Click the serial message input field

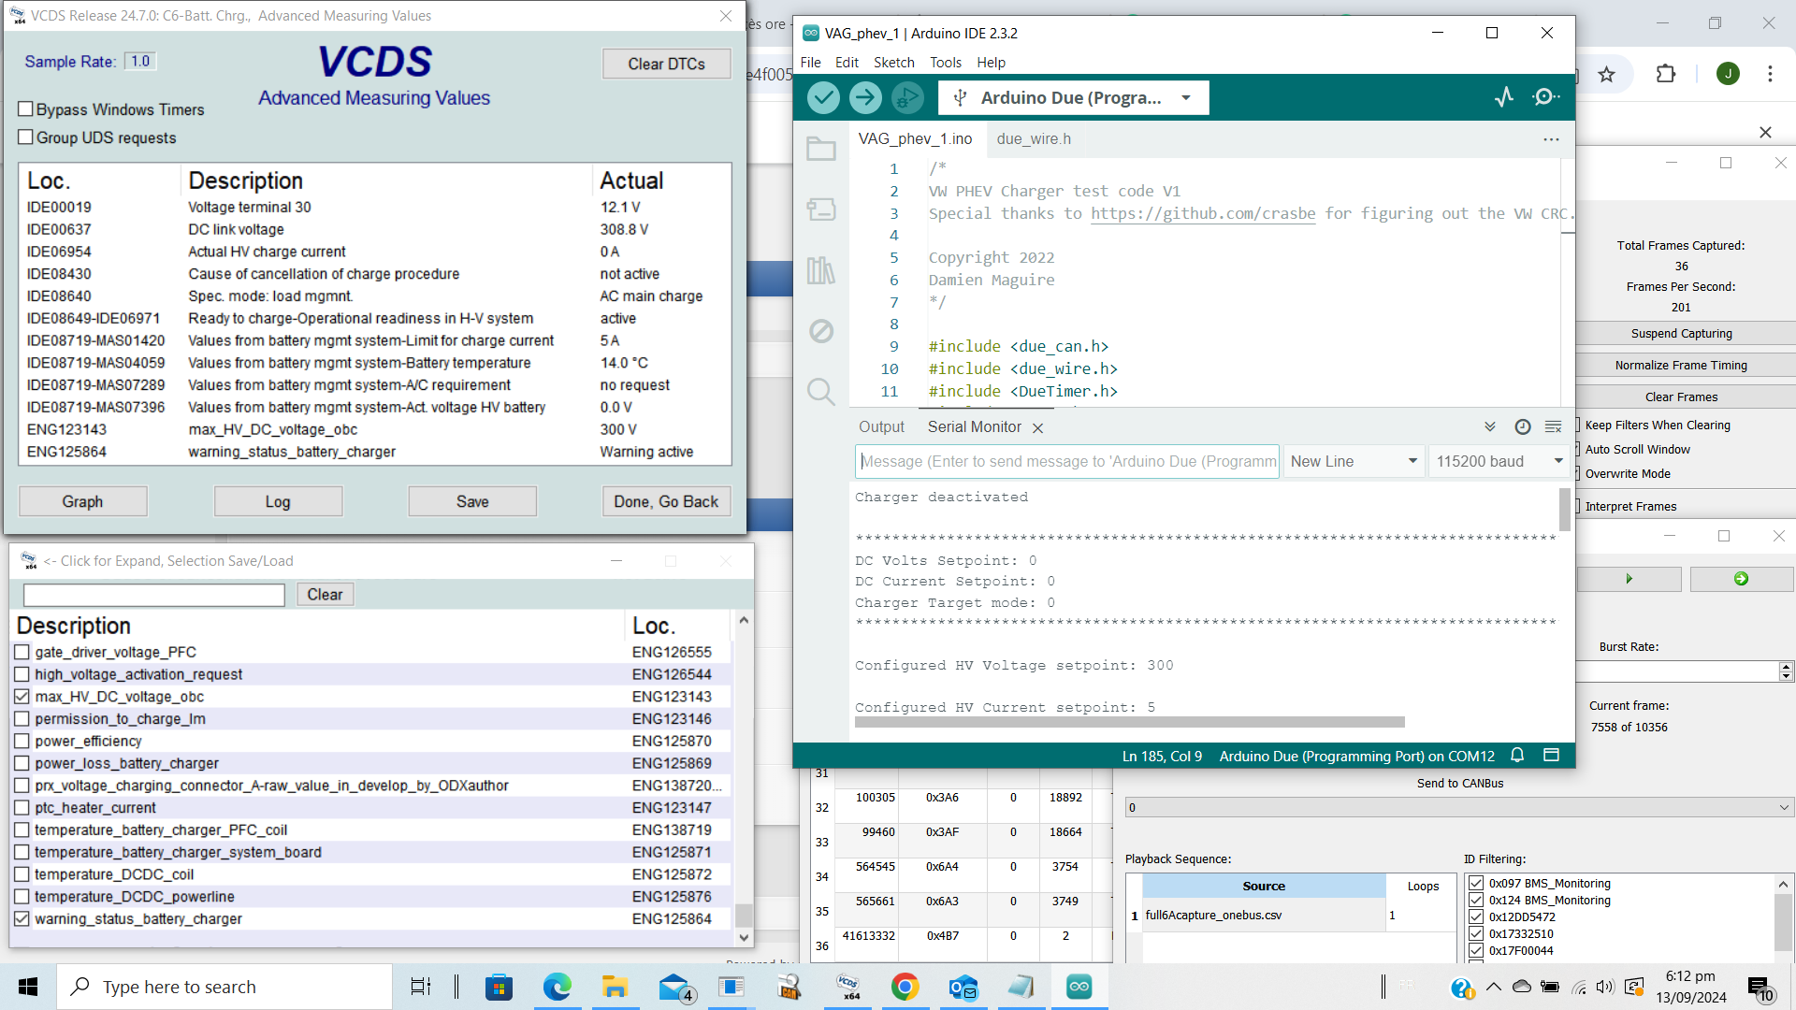coord(1066,462)
